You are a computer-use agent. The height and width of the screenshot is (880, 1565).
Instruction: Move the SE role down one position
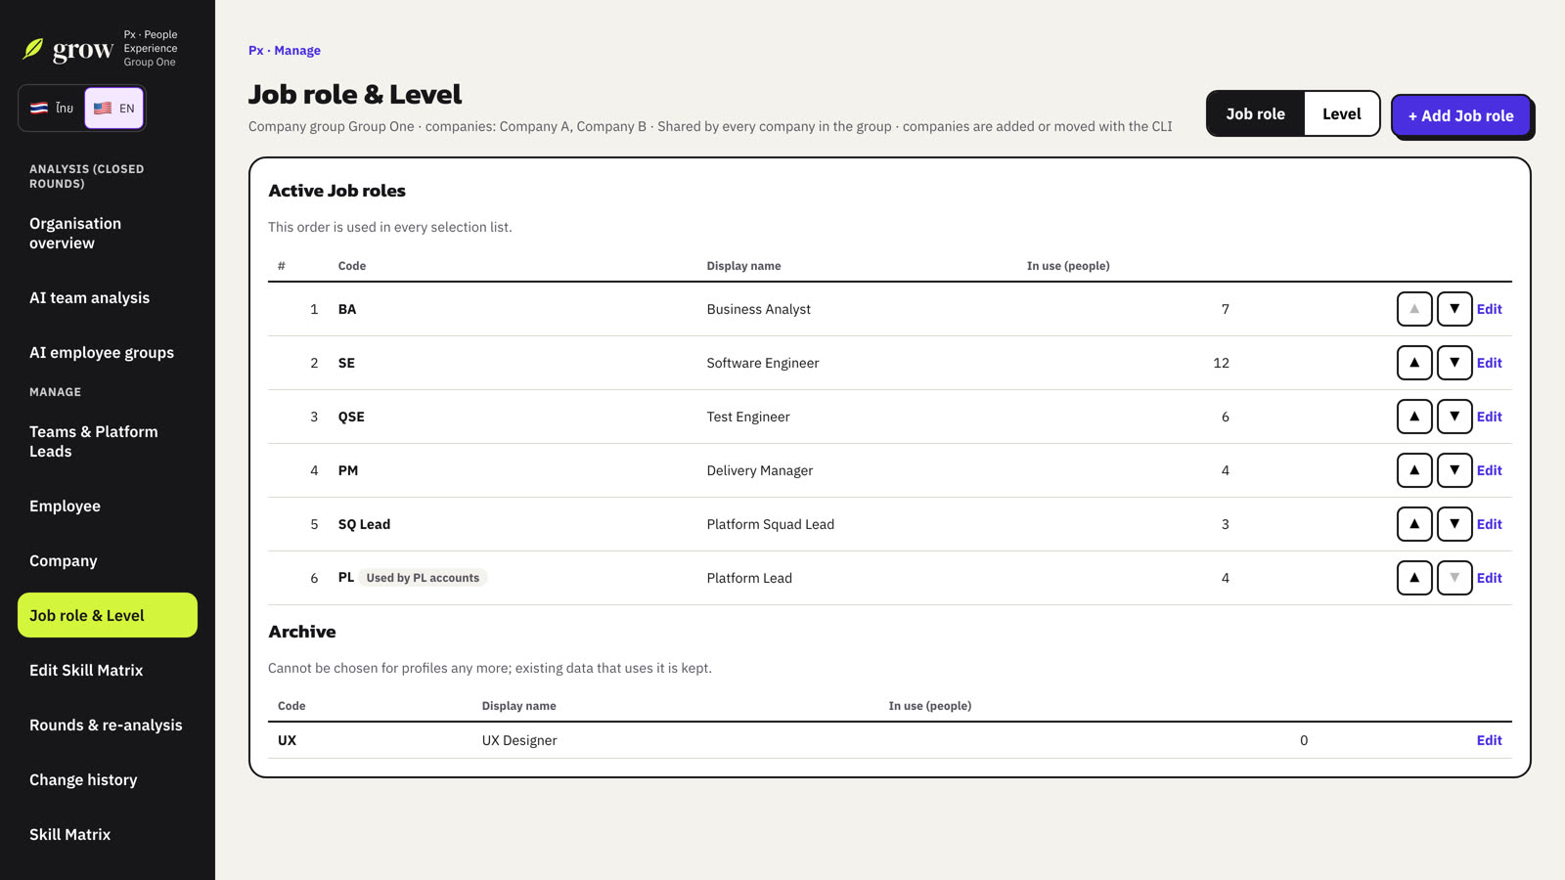1454,363
